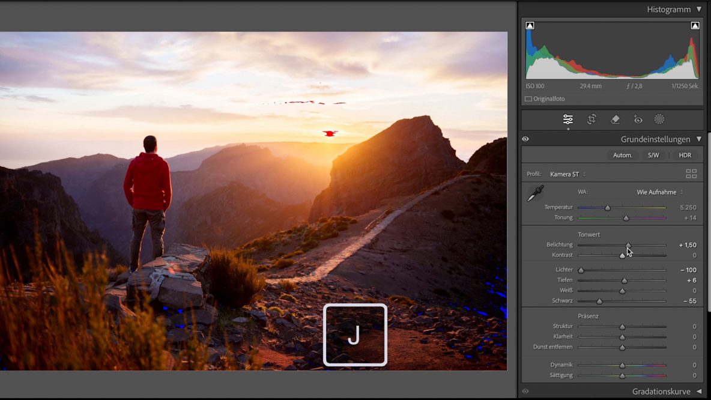711x400 pixels.
Task: Toggle the shadow clipping indicator in histogram
Action: (x=530, y=26)
